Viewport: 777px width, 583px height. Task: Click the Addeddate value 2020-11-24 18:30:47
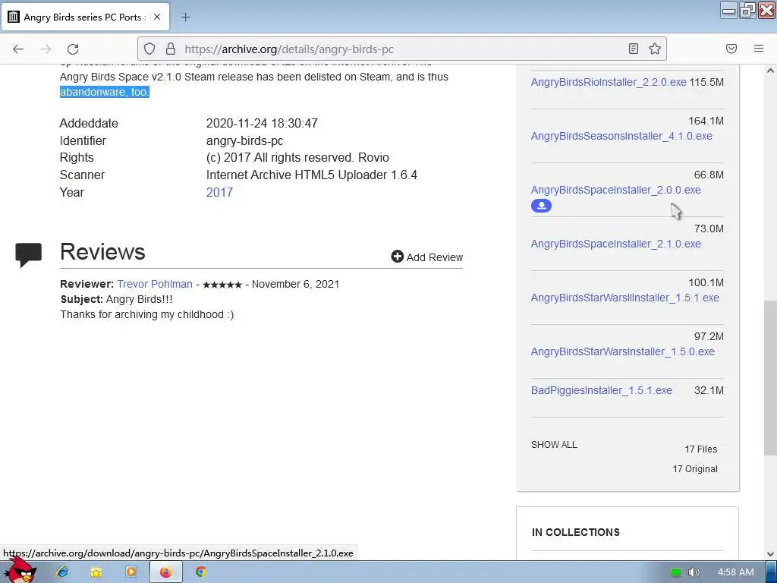point(262,123)
